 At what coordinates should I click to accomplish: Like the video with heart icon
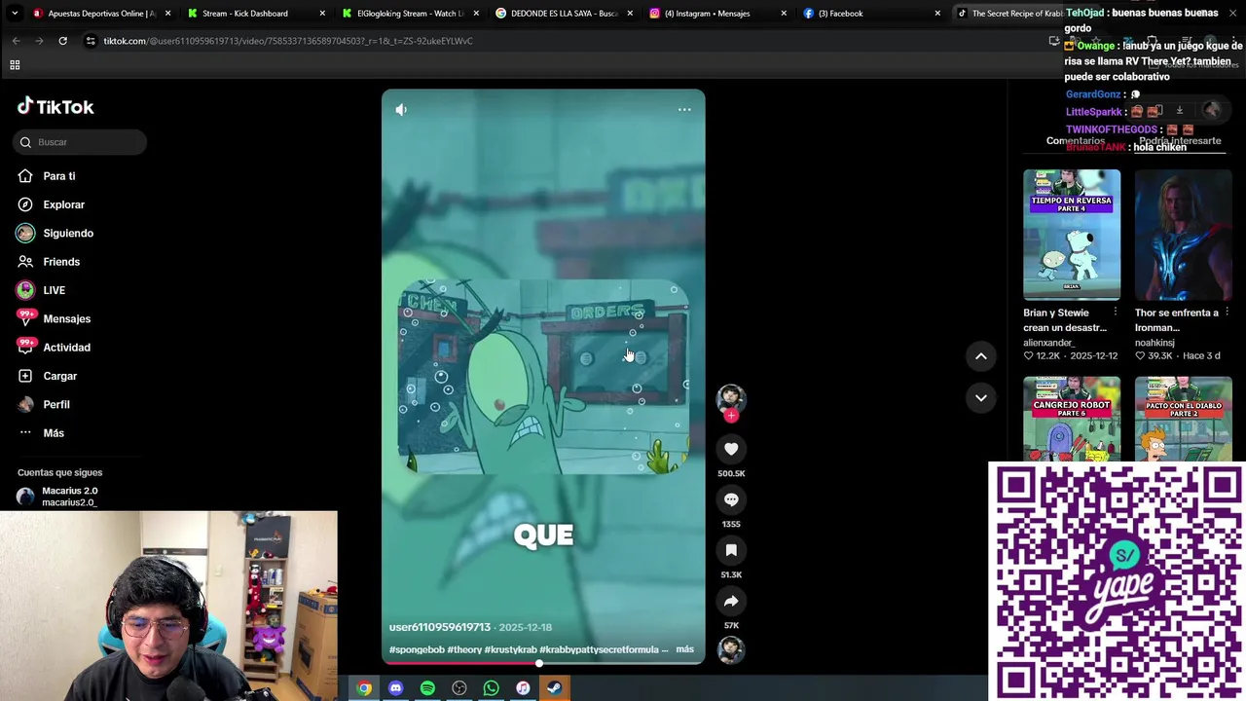(731, 449)
